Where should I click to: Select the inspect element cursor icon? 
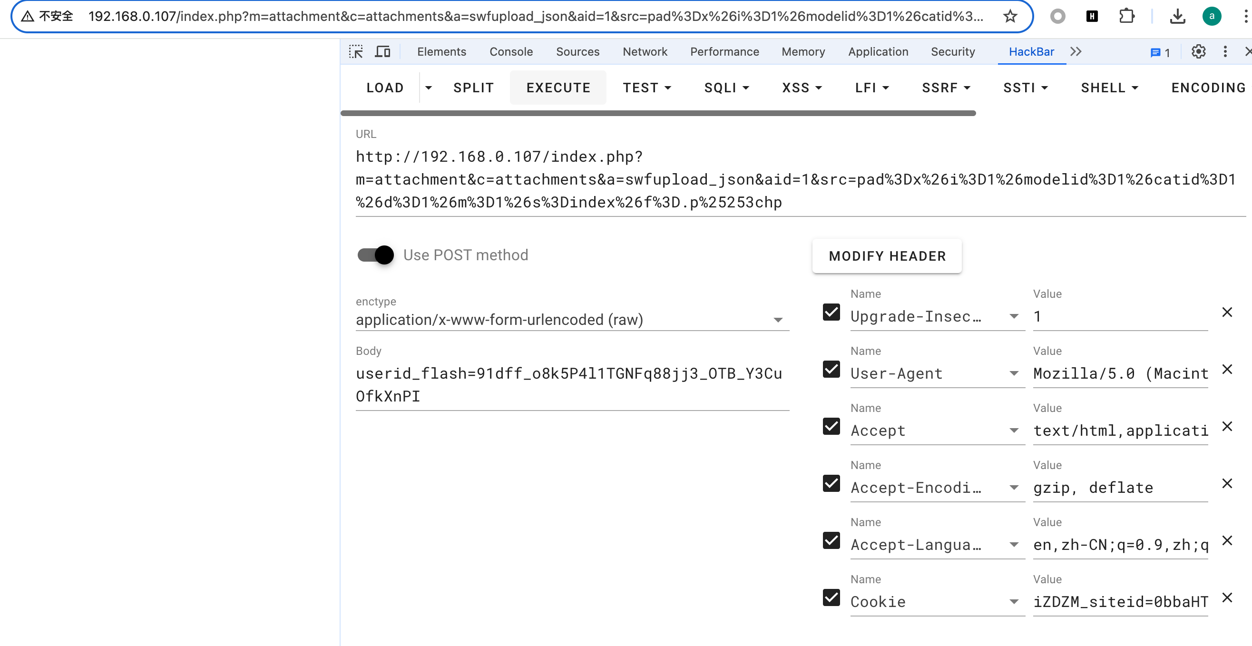click(x=356, y=51)
